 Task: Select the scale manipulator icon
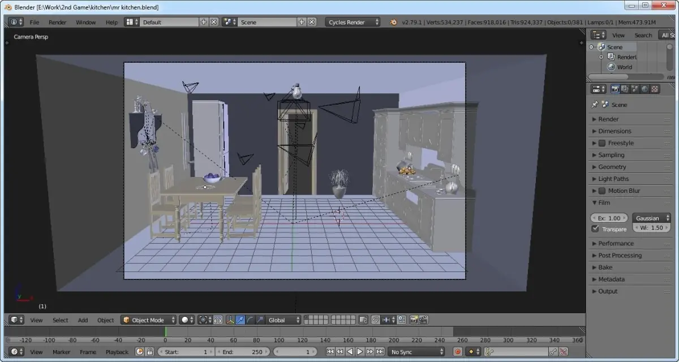tap(259, 320)
